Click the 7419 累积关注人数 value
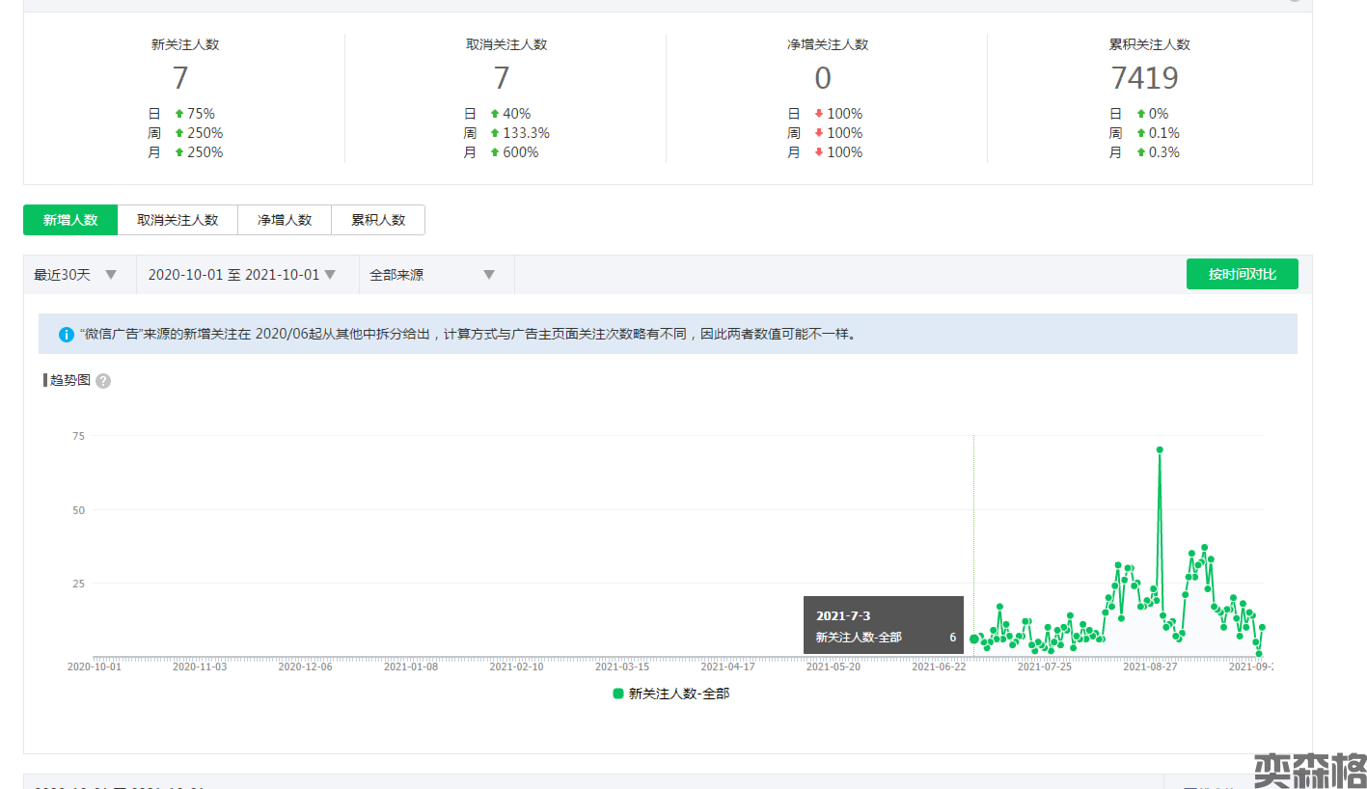 1144,77
